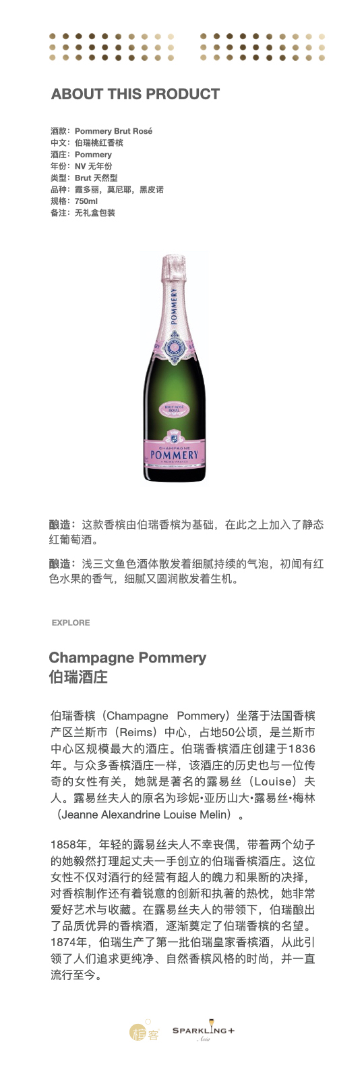Click the paragraph beginning with 1858年
This screenshot has height=1088, width=364.
[x=183, y=910]
